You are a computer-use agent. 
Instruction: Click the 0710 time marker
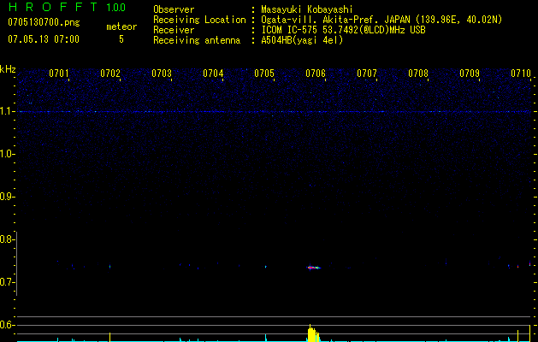(521, 74)
